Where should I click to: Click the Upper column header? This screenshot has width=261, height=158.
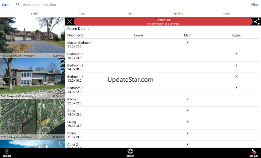coord(237,35)
